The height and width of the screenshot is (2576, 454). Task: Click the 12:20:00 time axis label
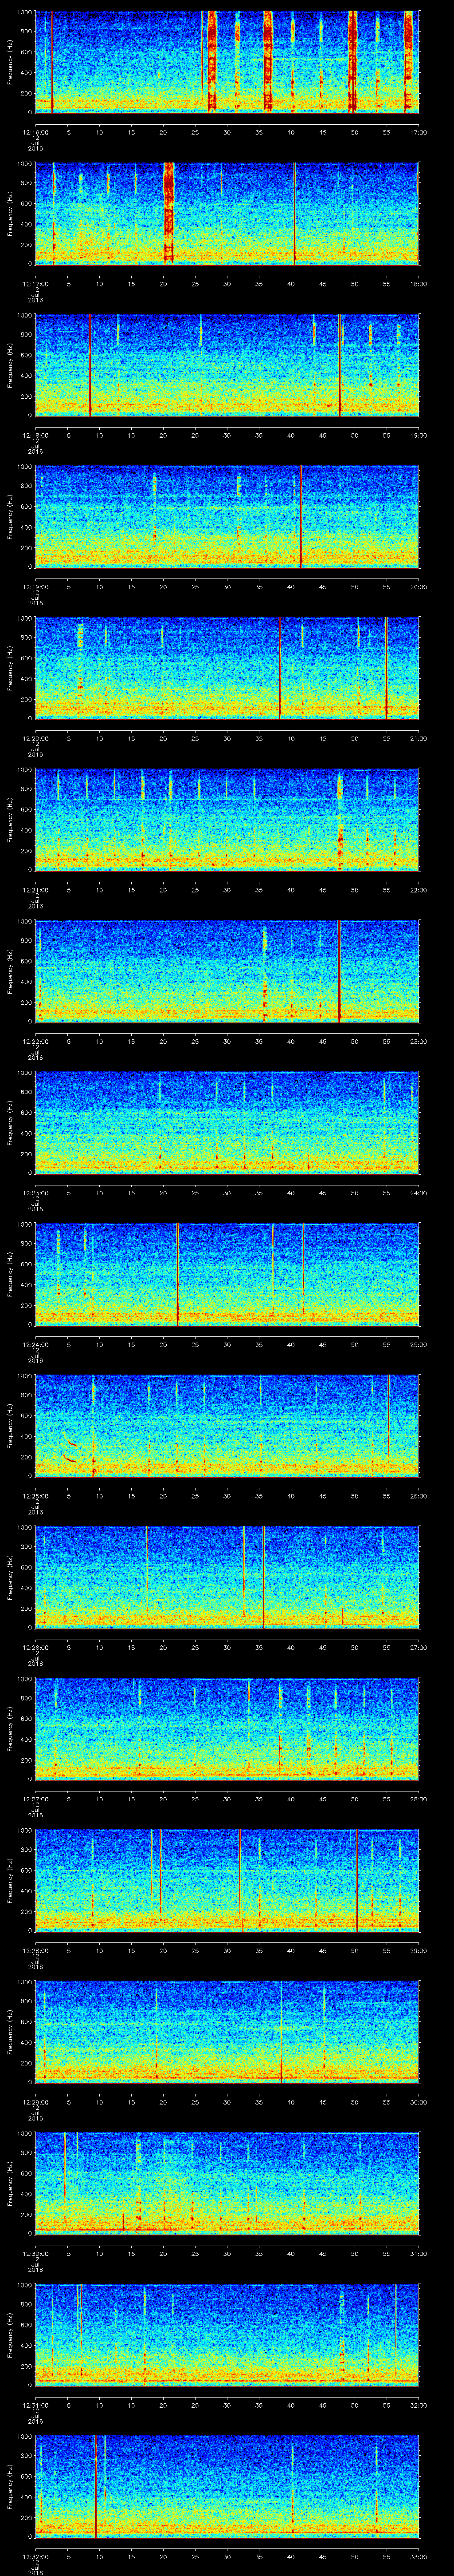click(36, 738)
